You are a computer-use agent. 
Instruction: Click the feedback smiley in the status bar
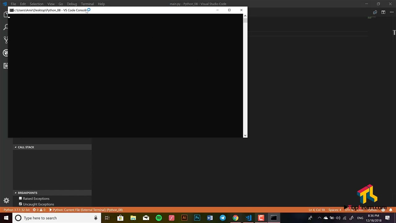[383, 210]
